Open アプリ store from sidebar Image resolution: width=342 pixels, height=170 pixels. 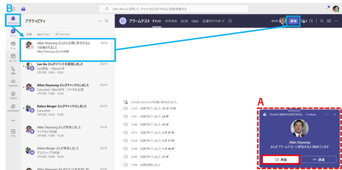13,133
